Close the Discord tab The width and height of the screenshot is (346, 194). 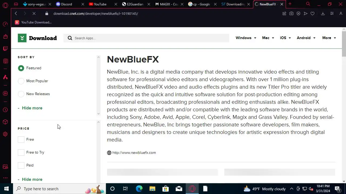[83, 4]
